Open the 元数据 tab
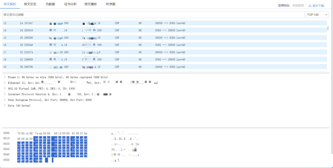The width and height of the screenshot is (333, 168). [50, 4]
